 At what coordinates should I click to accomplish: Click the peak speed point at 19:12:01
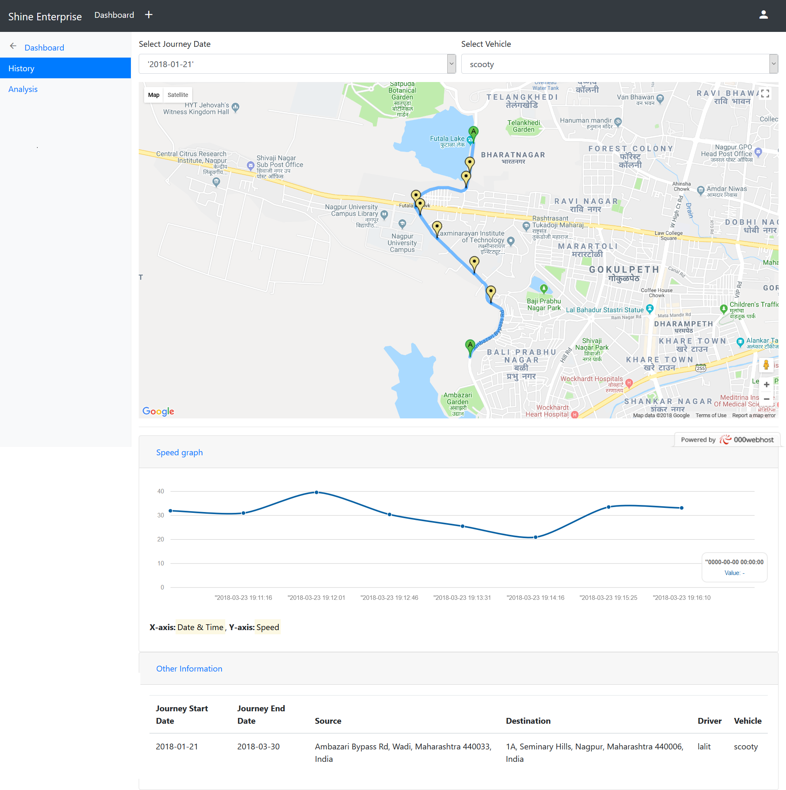click(316, 492)
